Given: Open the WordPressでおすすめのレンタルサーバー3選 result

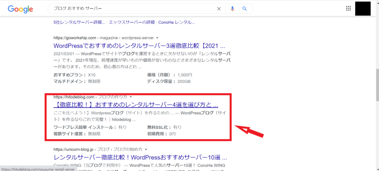Looking at the screenshot, I should 139,46.
